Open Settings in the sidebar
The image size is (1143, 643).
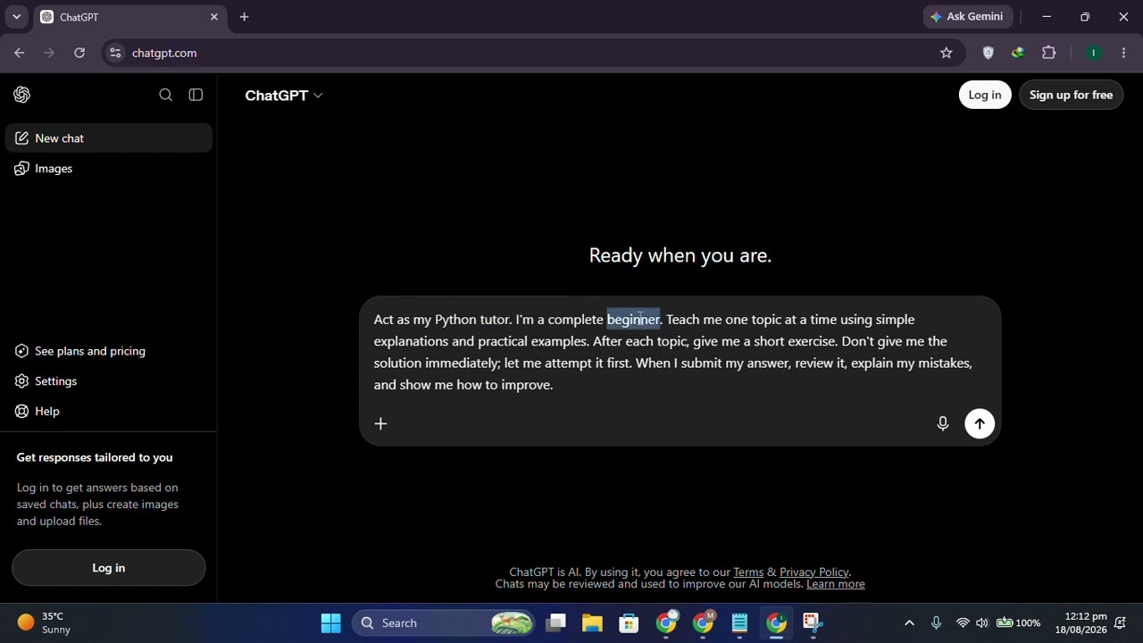pyautogui.click(x=109, y=381)
